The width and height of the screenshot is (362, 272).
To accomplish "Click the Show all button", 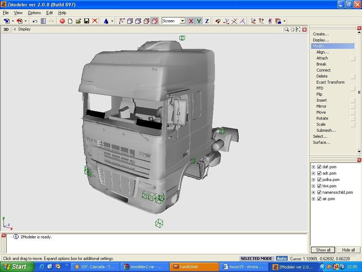I will coord(323,250).
